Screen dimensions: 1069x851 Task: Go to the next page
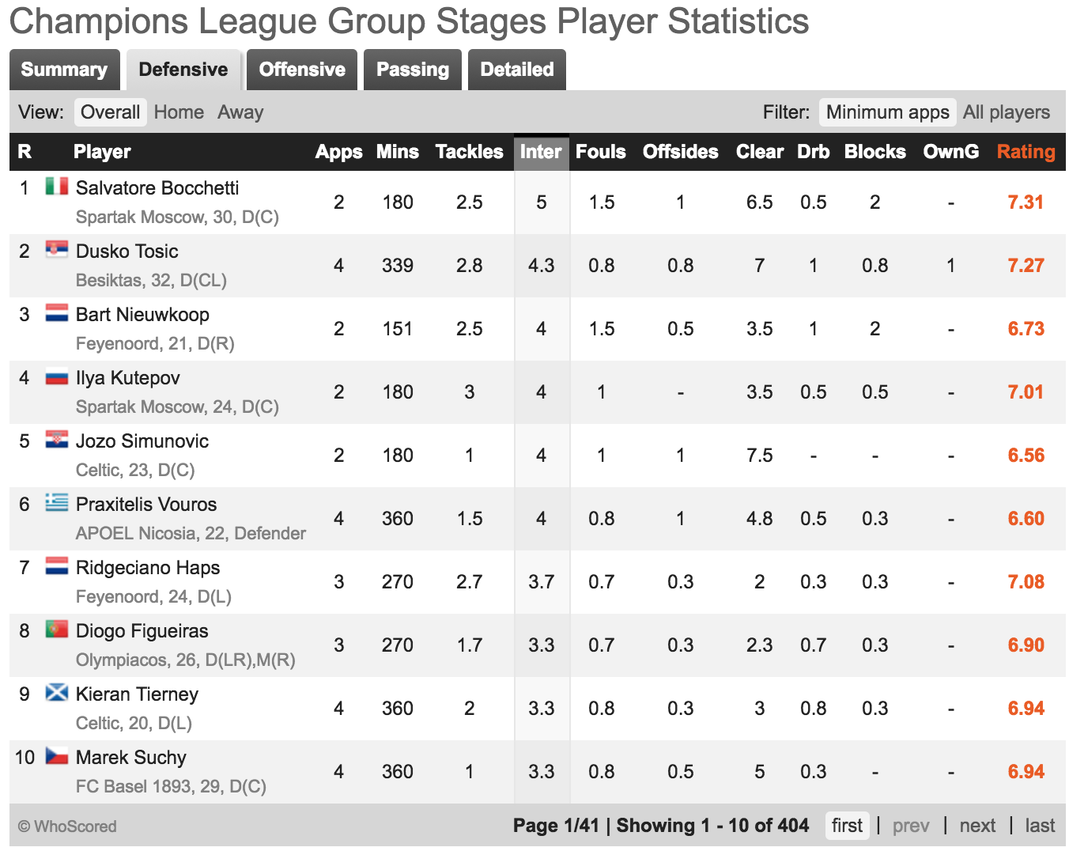pos(977,826)
